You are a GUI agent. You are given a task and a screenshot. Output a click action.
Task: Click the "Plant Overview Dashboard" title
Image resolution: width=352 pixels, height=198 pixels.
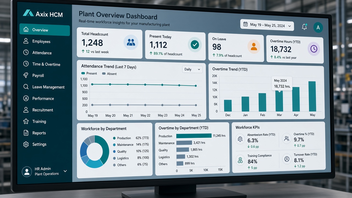tap(118, 15)
